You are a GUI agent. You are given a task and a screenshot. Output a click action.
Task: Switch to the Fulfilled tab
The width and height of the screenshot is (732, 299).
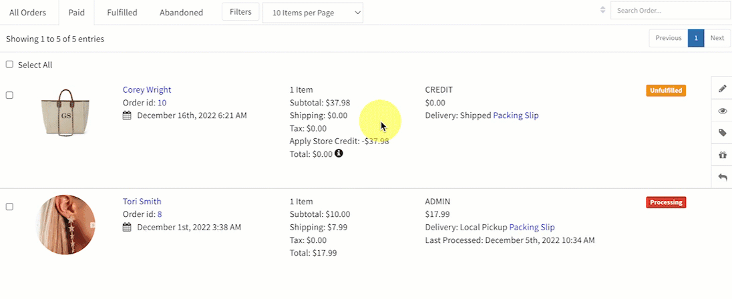(x=122, y=13)
